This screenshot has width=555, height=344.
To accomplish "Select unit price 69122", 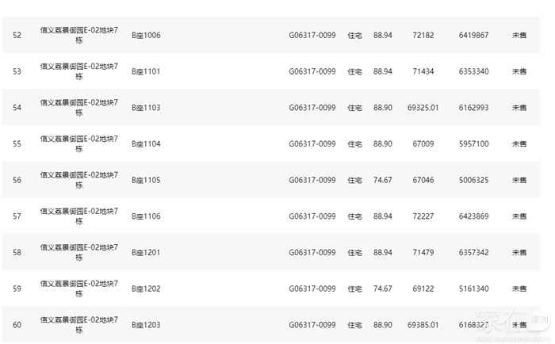I will [423, 289].
